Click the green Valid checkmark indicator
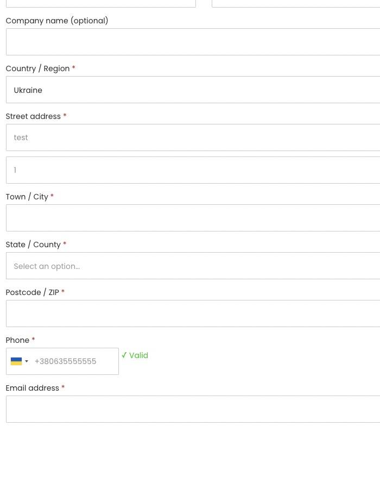 [x=135, y=355]
